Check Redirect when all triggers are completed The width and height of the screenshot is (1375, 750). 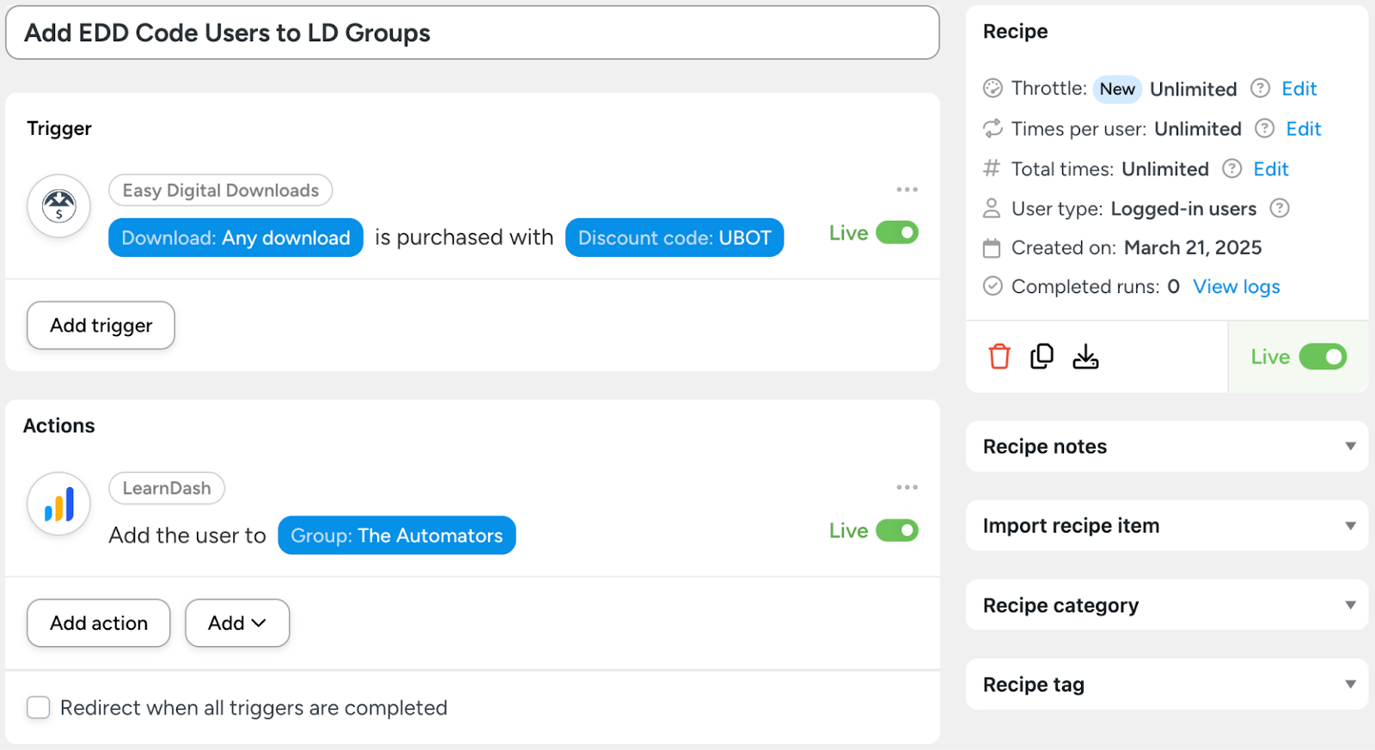click(39, 708)
